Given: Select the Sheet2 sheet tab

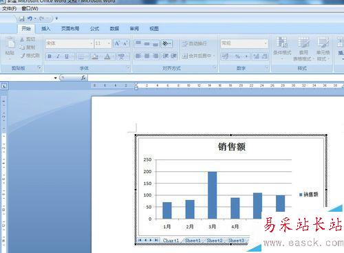Looking at the screenshot, I should pyautogui.click(x=215, y=241).
